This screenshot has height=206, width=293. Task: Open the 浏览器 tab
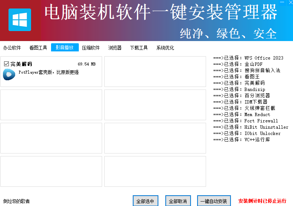coord(115,48)
